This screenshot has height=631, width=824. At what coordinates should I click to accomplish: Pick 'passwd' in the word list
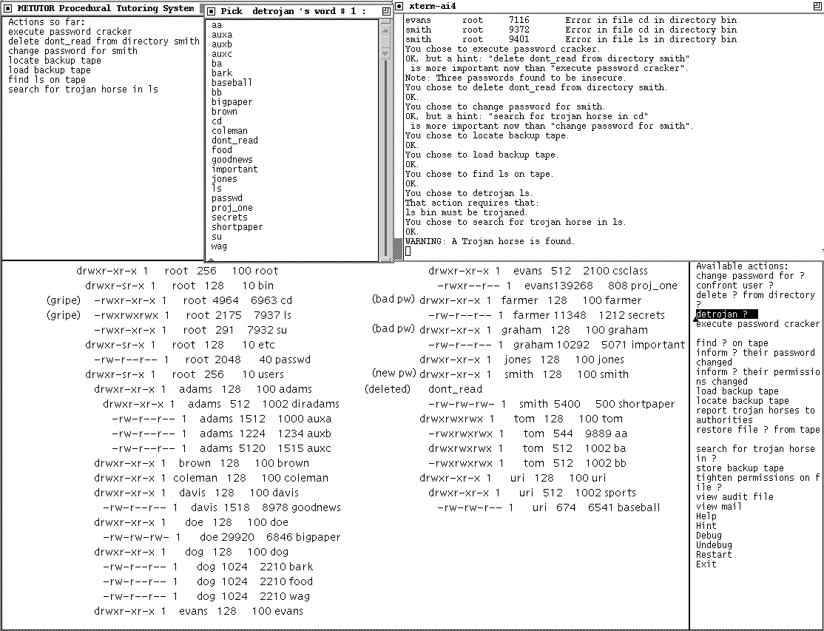(227, 198)
